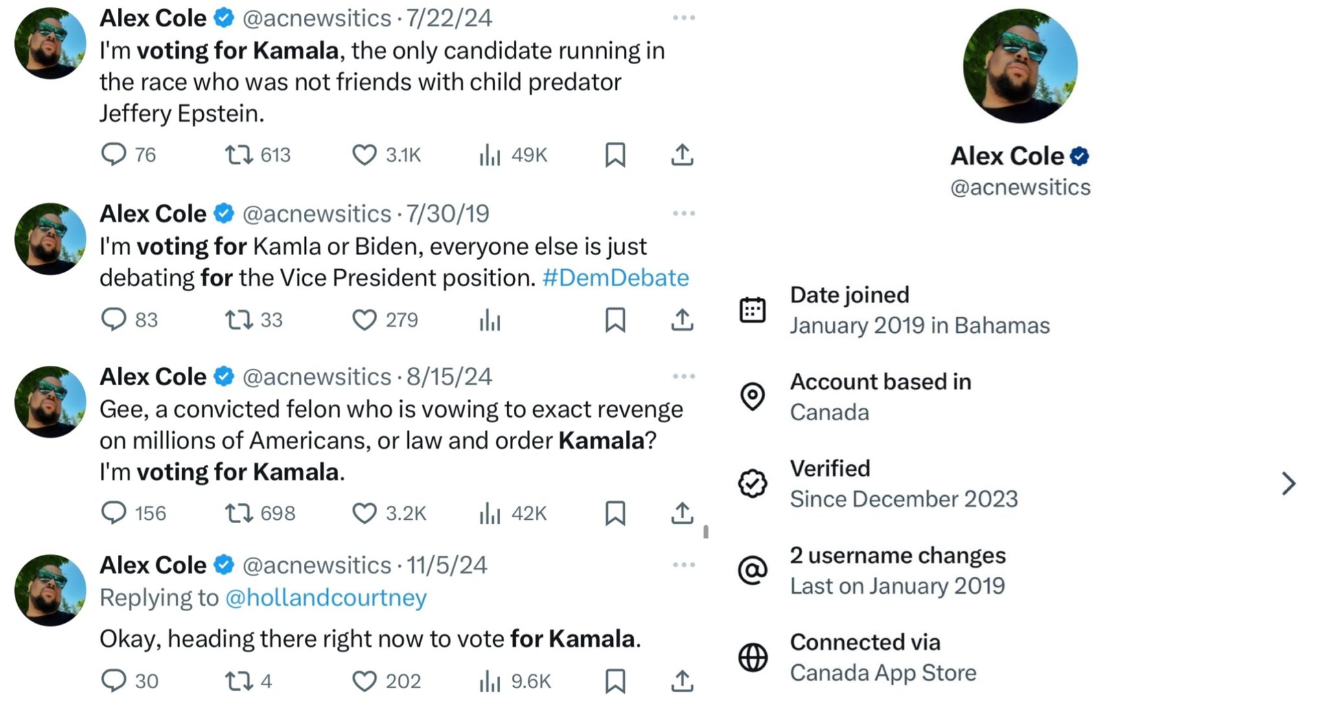The height and width of the screenshot is (707, 1327).
Task: Open more options on the 7/30/19 tweet
Action: click(x=684, y=214)
